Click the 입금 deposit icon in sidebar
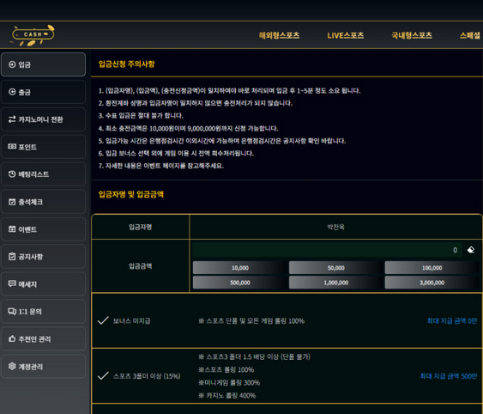Screen dimensions: 483x414 (12, 64)
